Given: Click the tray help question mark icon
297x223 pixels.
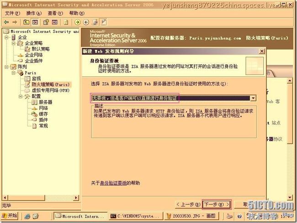Looking at the screenshot, I should 239,216.
